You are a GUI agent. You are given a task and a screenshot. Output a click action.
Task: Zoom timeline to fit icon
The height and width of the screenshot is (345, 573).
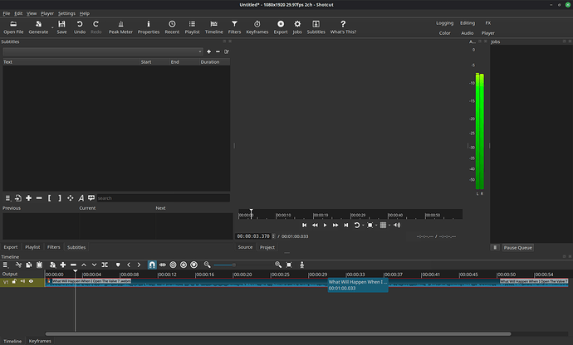coord(289,265)
